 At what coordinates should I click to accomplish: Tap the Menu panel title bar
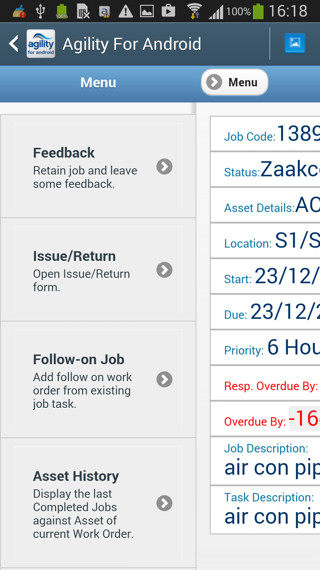[x=98, y=83]
